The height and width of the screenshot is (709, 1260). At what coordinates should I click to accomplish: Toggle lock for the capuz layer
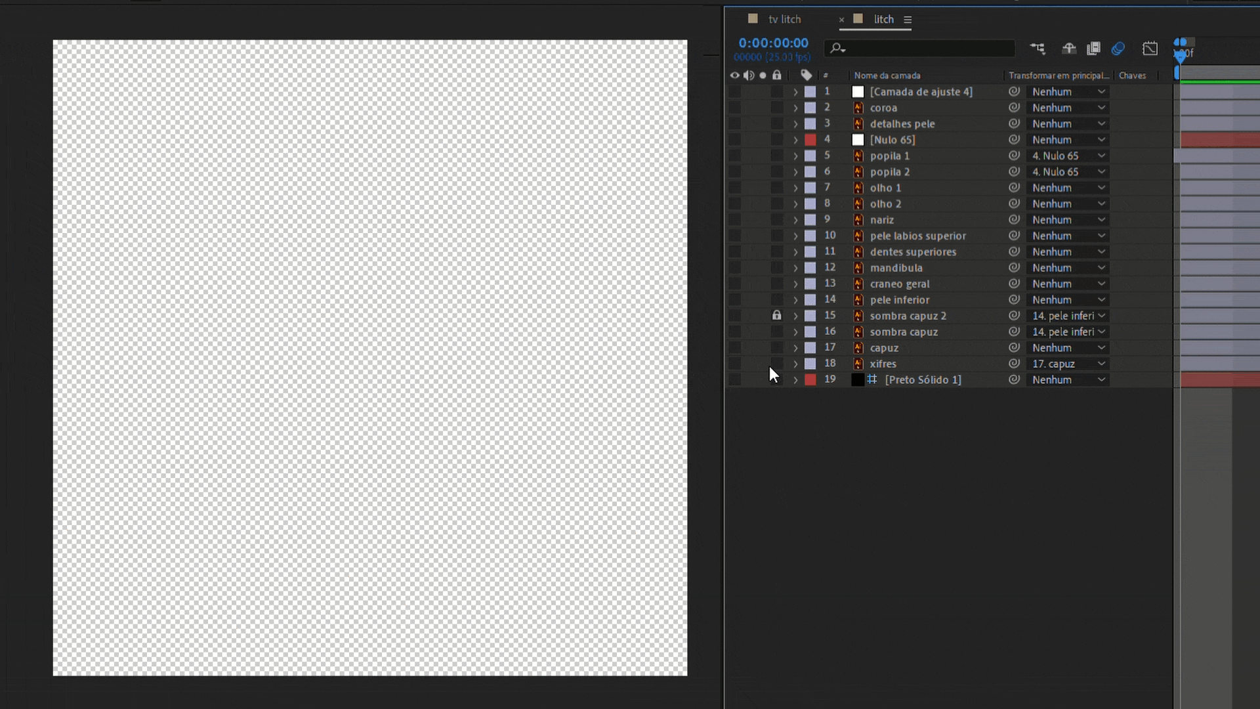point(777,348)
